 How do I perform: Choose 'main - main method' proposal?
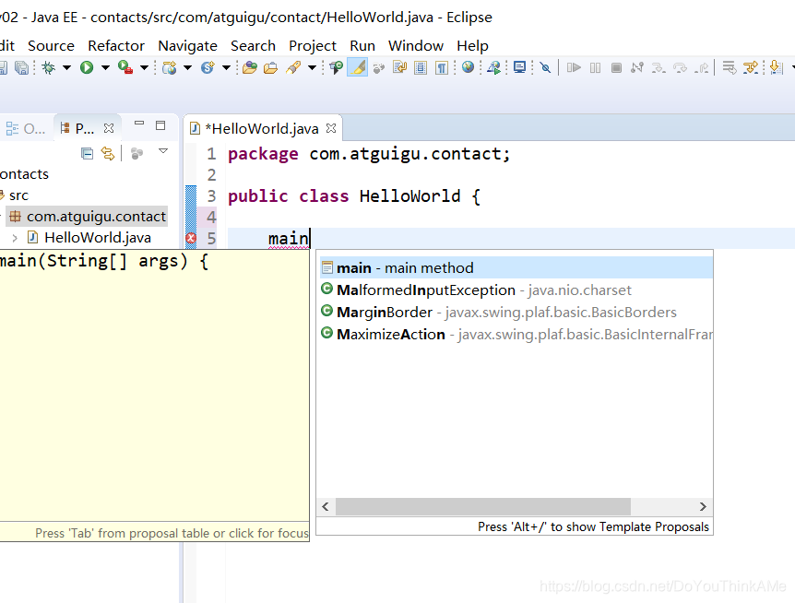click(x=516, y=267)
